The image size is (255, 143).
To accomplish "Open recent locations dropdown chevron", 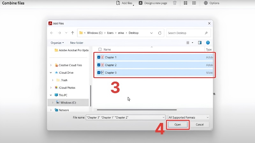I will pyautogui.click(x=66, y=33).
